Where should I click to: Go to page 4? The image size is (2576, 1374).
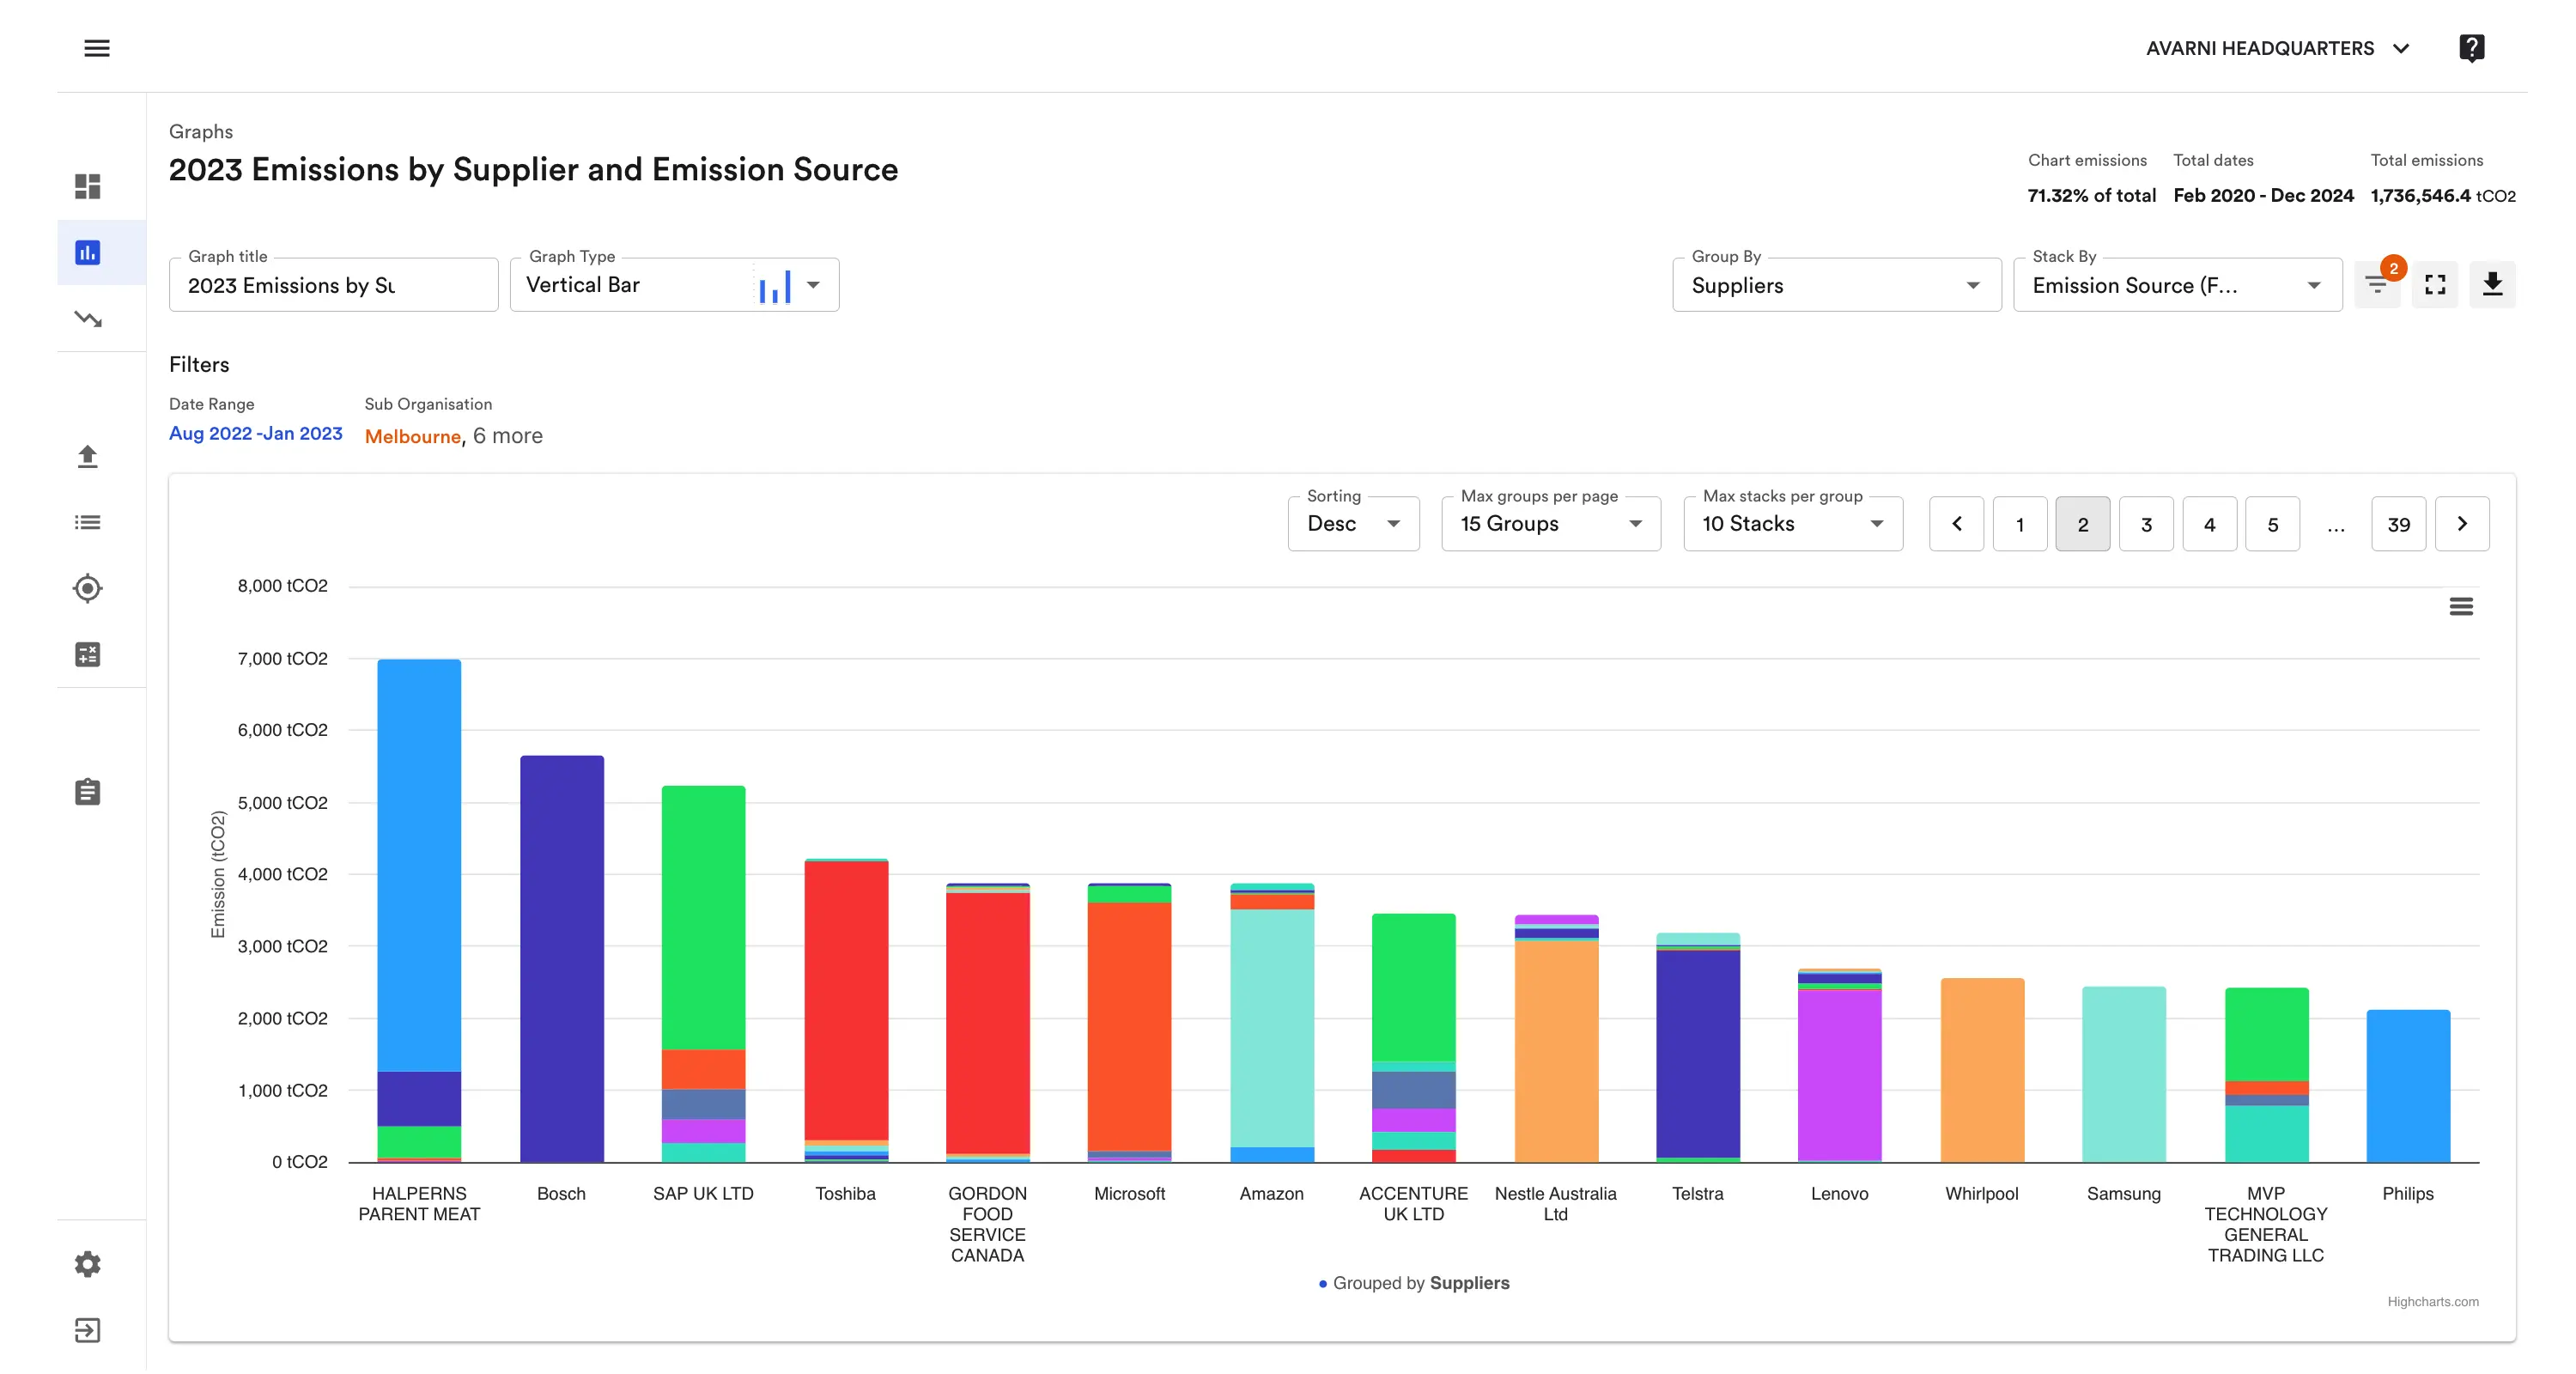pos(2209,524)
